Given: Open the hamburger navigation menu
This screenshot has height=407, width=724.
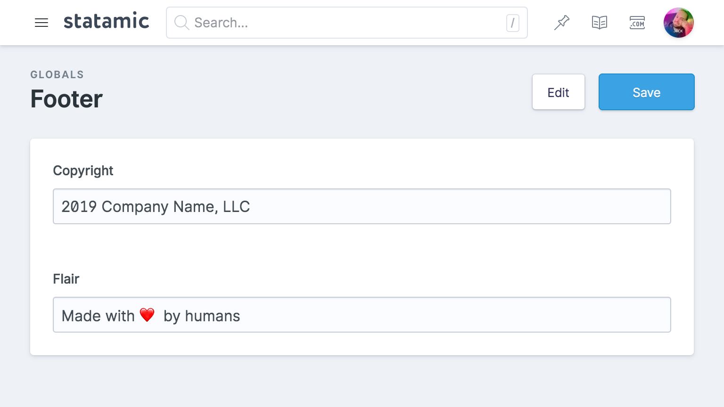Looking at the screenshot, I should coord(41,23).
